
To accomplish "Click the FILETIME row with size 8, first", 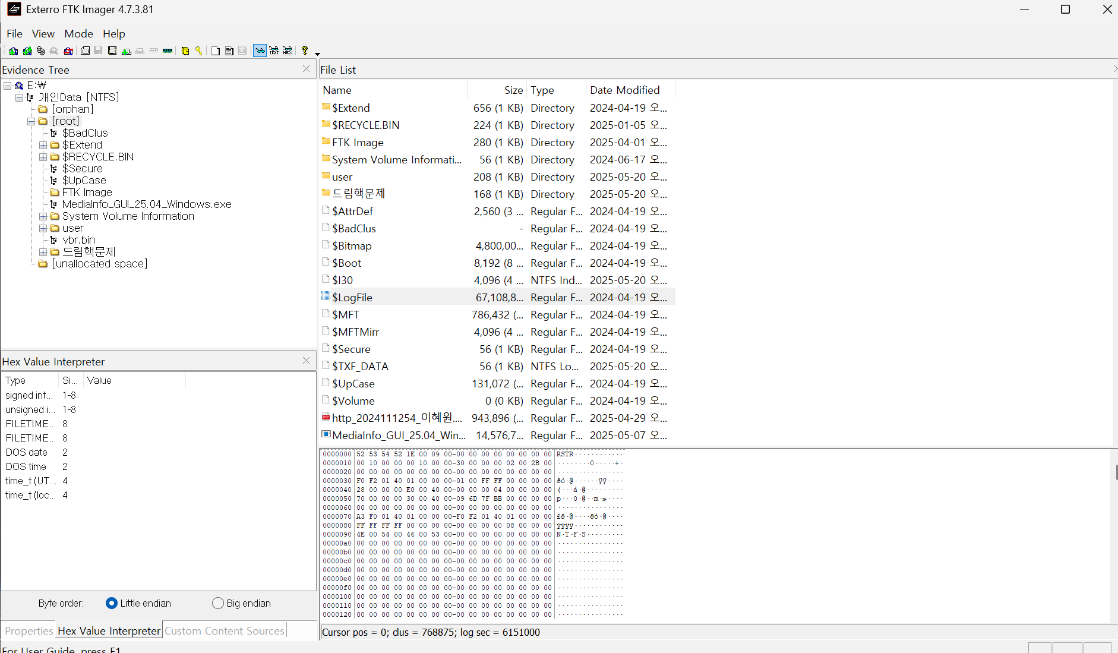I will point(95,424).
